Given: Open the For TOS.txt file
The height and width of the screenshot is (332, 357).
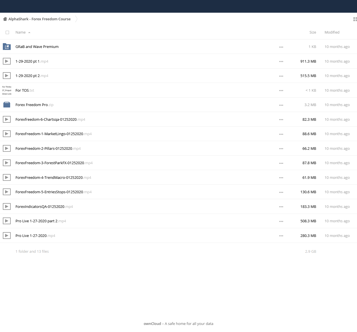Looking at the screenshot, I should 25,90.
